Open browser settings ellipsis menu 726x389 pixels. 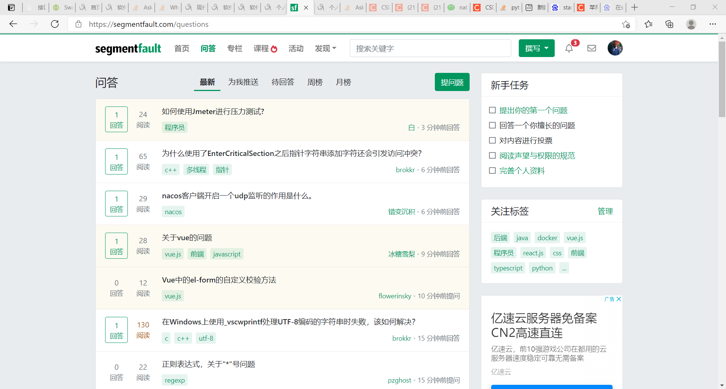tap(713, 24)
